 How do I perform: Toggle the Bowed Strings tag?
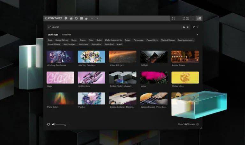(62, 40)
